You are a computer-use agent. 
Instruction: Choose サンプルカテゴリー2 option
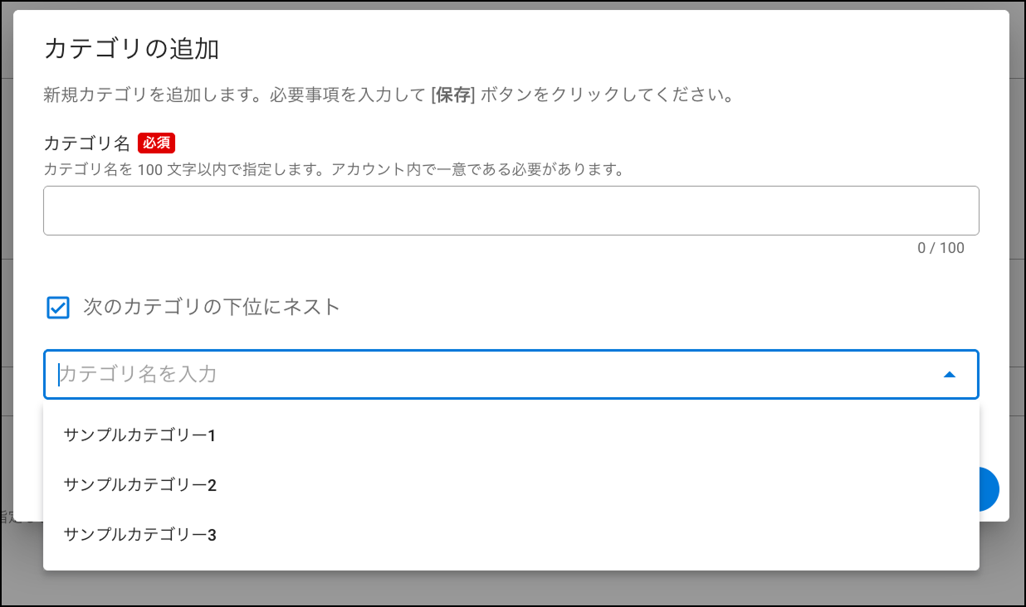pyautogui.click(x=139, y=485)
